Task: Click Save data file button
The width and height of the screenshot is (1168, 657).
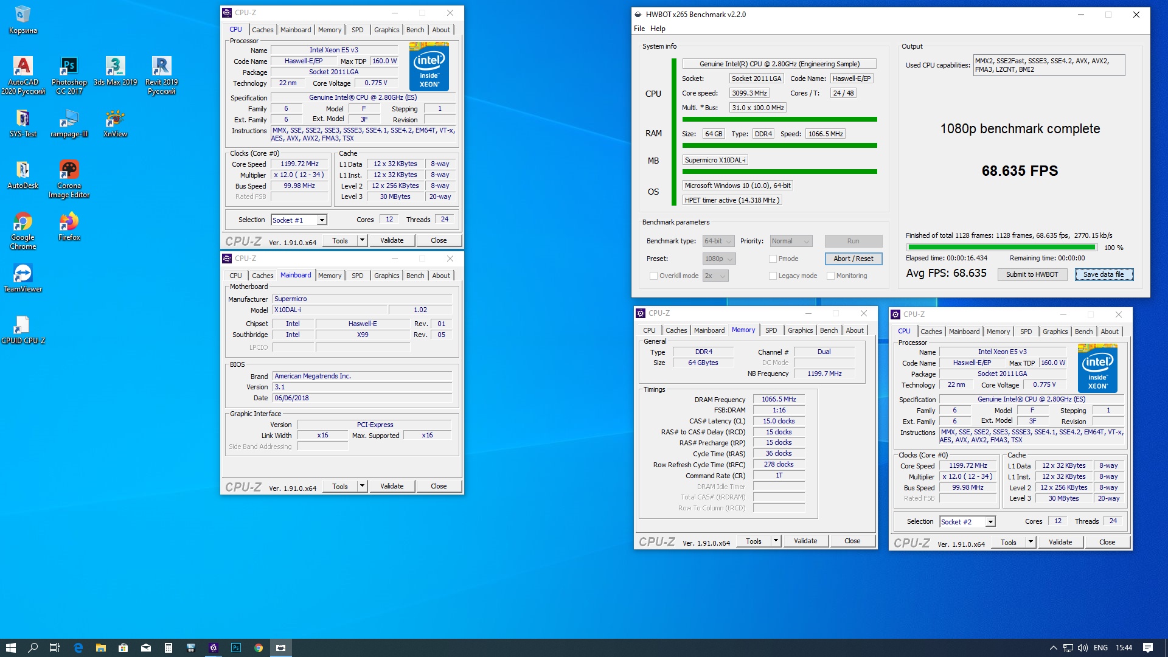Action: (1104, 274)
